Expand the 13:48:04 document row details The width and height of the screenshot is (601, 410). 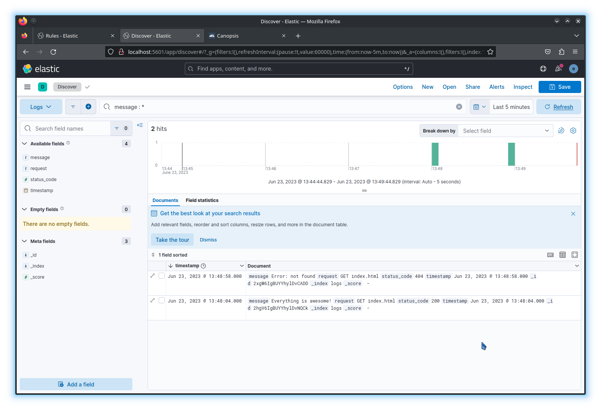click(x=153, y=300)
